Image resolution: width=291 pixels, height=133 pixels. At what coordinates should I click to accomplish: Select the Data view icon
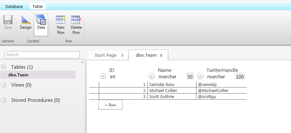coord(41,20)
